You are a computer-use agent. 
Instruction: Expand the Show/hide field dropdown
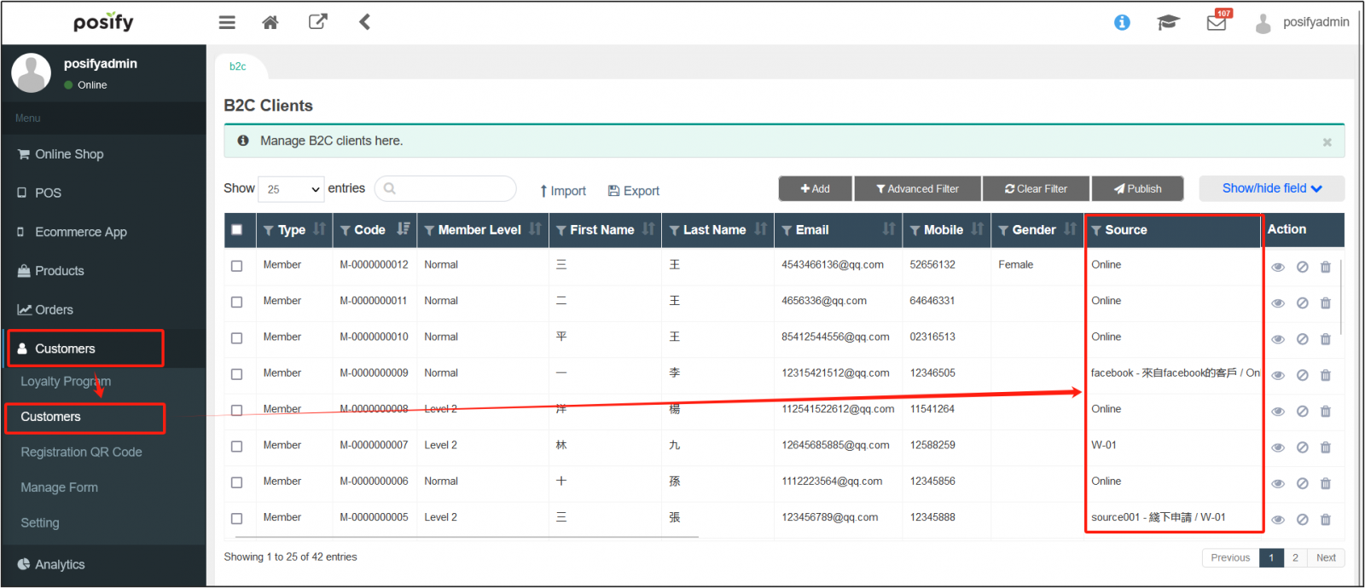(x=1271, y=188)
